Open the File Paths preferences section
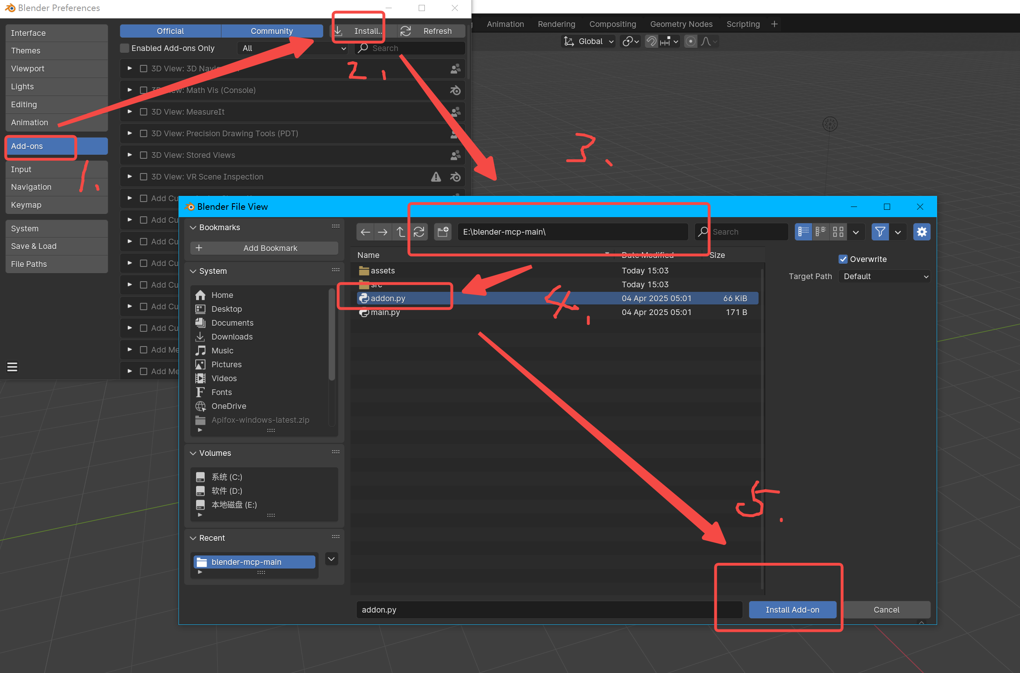The height and width of the screenshot is (673, 1020). [29, 264]
